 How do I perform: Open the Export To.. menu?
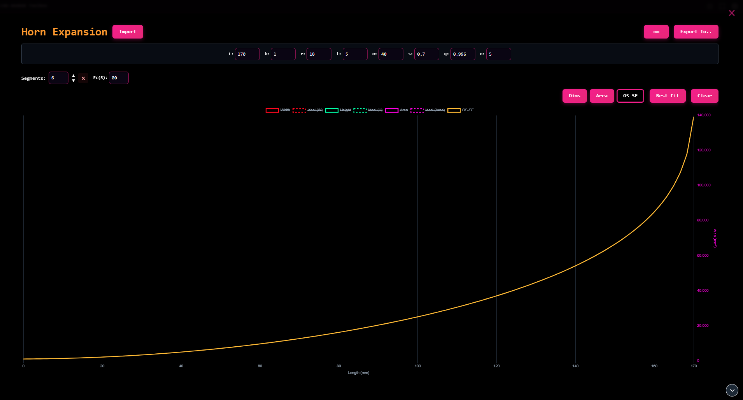click(696, 32)
